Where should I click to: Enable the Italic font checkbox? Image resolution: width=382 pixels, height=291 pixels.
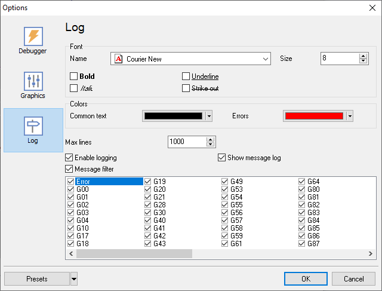click(73, 88)
